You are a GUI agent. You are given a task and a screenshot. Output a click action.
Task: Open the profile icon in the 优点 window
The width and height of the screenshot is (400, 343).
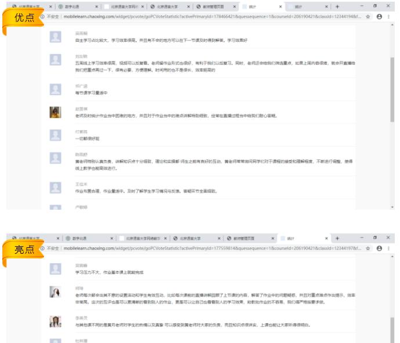tap(379, 17)
